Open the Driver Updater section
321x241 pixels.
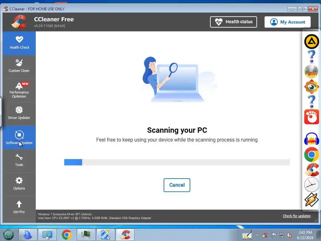pos(19,113)
